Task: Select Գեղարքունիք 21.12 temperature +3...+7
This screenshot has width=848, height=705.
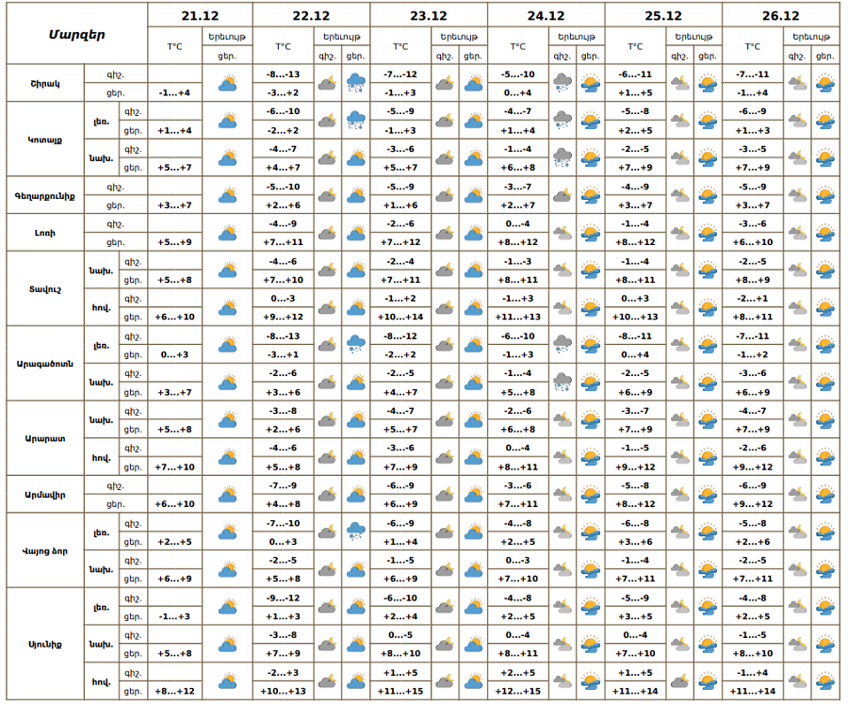Action: pyautogui.click(x=174, y=205)
